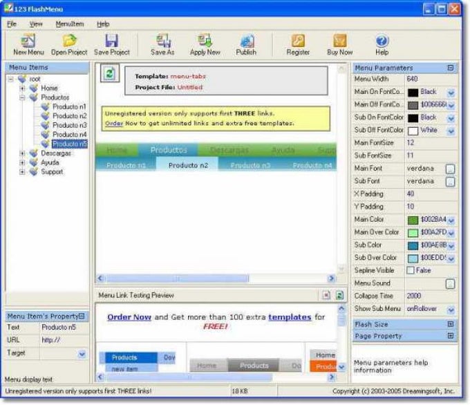Open the Target dropdown
Viewport: 470px width, 405px height.
pos(82,354)
